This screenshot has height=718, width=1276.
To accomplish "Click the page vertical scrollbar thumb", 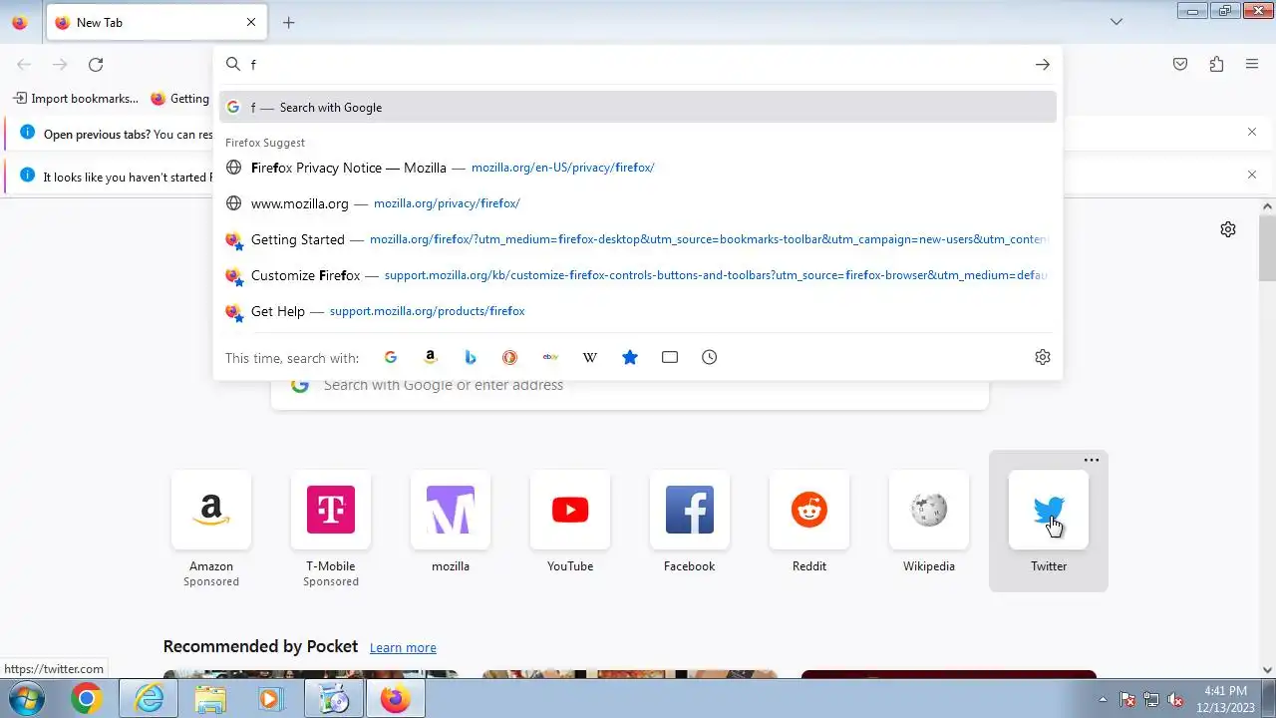I will click(1268, 249).
